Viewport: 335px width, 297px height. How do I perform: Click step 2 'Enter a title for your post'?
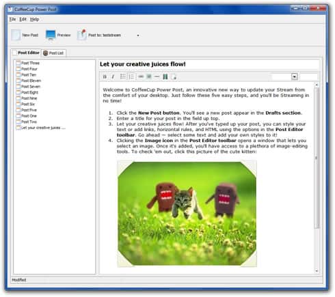click(168, 118)
